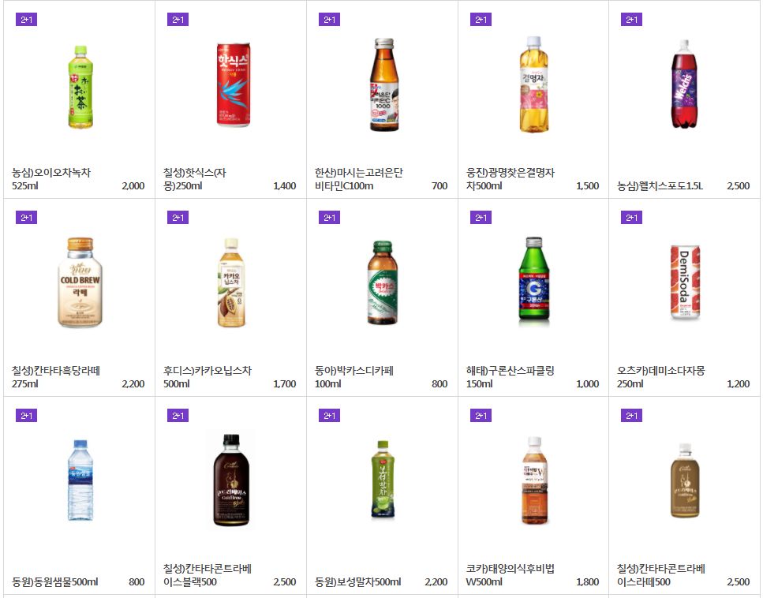Select product name 동아)박카스디카페 100ml
Viewport: 763px width, 598px height.
click(x=353, y=377)
